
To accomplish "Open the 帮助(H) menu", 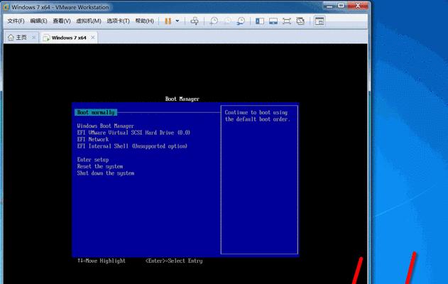I will 144,21.
